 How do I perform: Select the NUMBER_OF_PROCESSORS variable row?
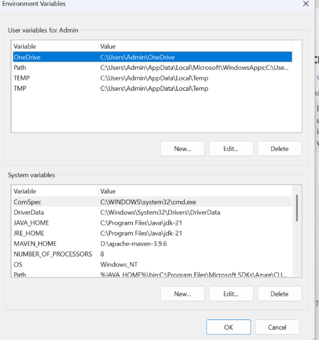coord(53,254)
